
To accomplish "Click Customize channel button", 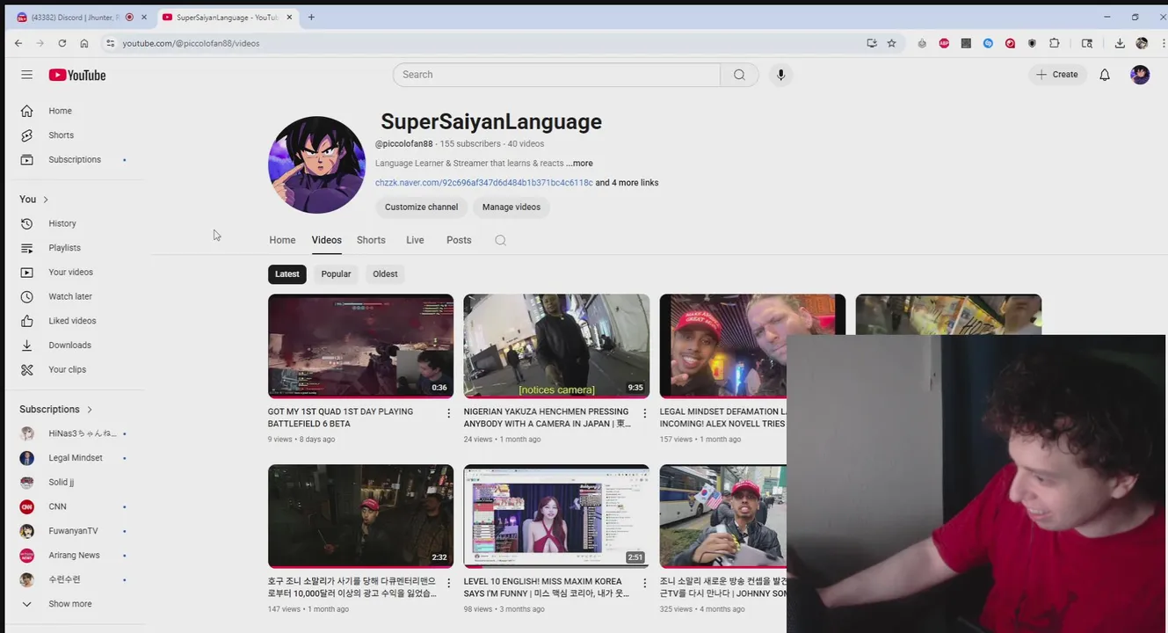I will 421,207.
